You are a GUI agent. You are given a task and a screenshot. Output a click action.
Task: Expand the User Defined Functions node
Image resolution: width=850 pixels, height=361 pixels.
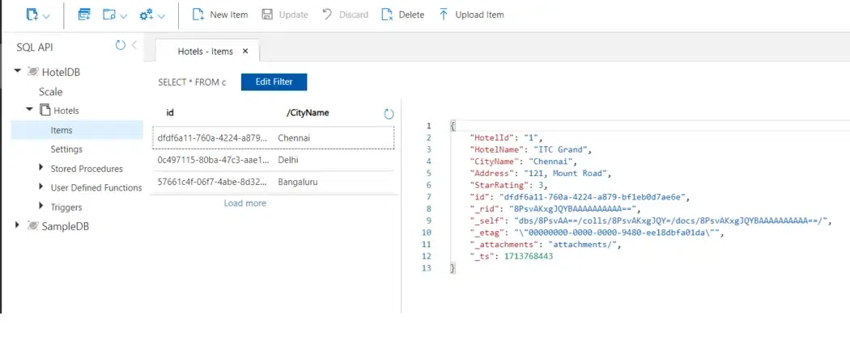click(42, 187)
